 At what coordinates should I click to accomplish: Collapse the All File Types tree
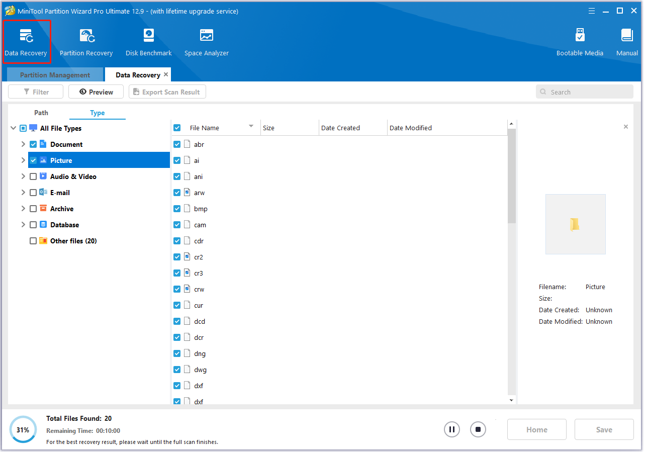pyautogui.click(x=13, y=128)
